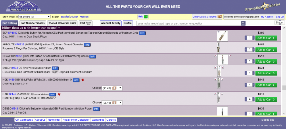The height and width of the screenshot is (129, 286).
Task: Click Info button for NGK 4469
Action: 76,80
